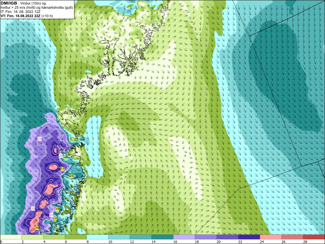
Task: Click the legend tick value "16"
Action: point(175,242)
